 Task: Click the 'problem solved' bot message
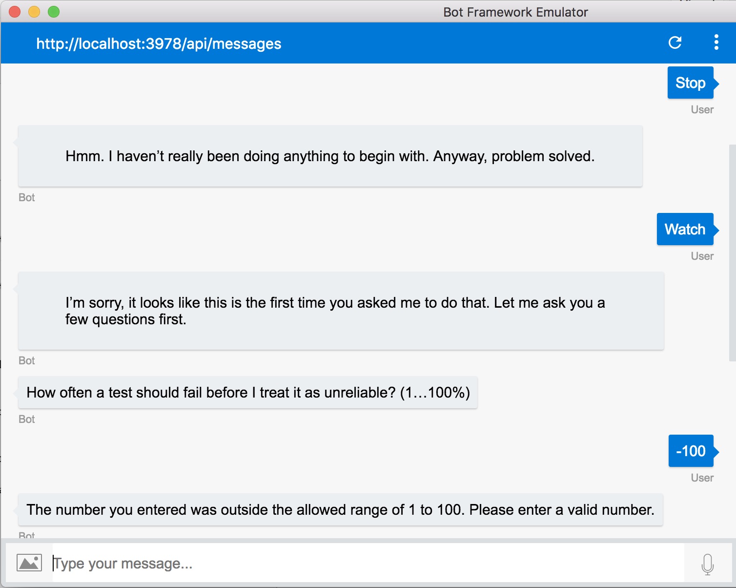(x=330, y=156)
